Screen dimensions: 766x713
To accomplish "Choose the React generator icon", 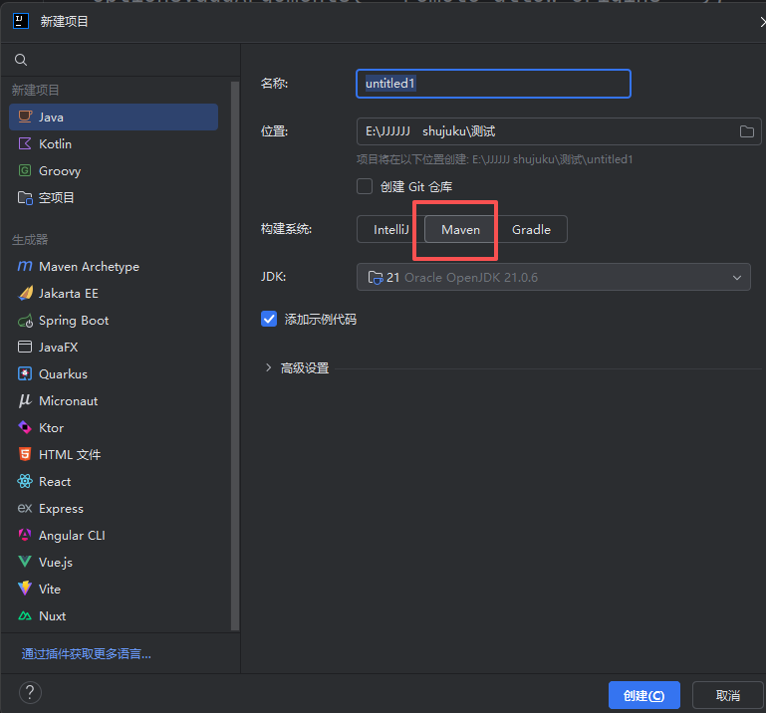I will click(x=25, y=482).
